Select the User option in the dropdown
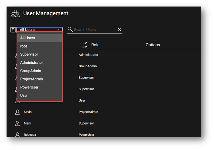The width and height of the screenshot is (214, 150). [24, 96]
